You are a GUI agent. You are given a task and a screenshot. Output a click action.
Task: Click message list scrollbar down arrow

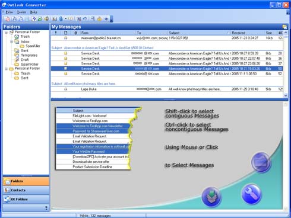point(286,95)
